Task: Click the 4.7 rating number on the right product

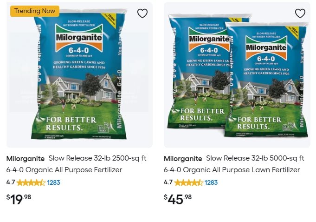Action: tap(168, 182)
